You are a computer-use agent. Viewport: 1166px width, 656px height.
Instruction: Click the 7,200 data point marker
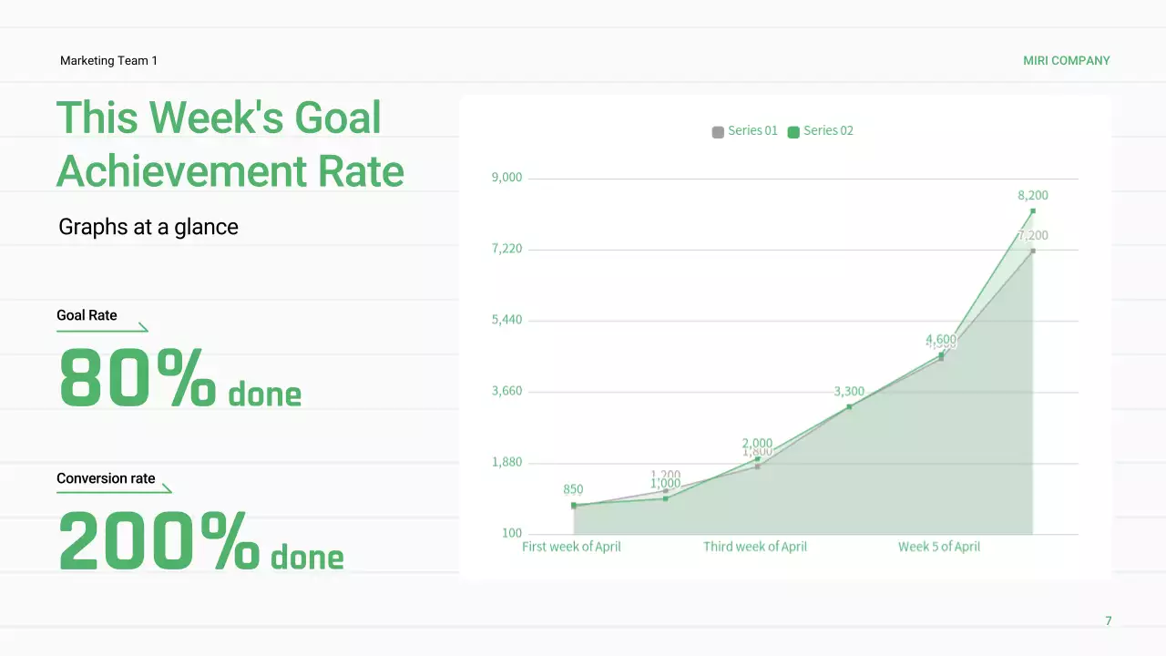click(x=1033, y=251)
